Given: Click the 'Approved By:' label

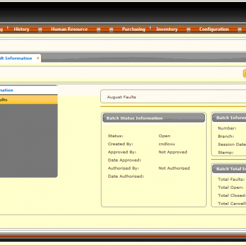Looking at the screenshot, I should coord(122,152).
